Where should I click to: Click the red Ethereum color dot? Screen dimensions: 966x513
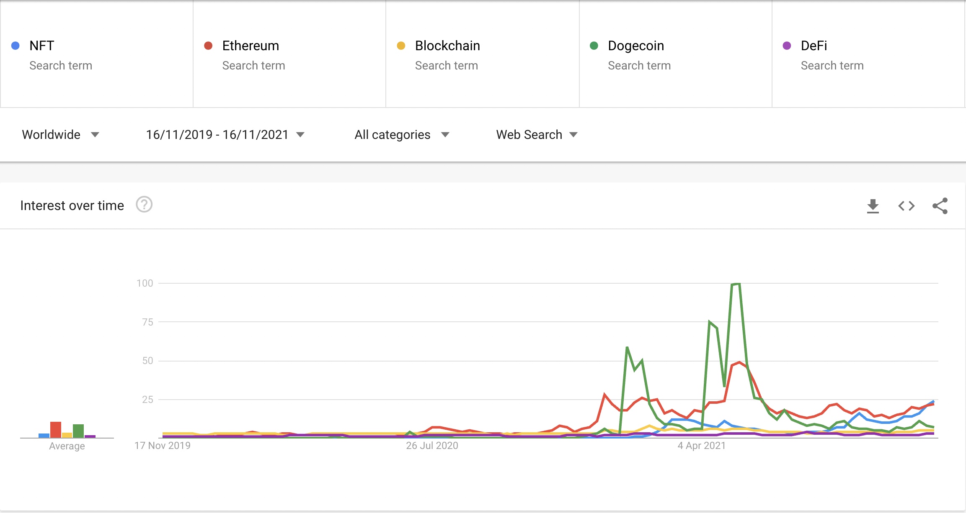208,46
